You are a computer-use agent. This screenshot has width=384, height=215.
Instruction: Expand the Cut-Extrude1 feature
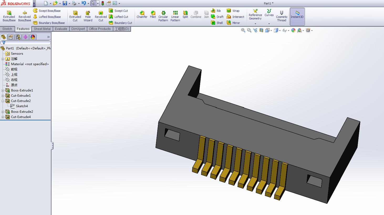click(x=3, y=96)
